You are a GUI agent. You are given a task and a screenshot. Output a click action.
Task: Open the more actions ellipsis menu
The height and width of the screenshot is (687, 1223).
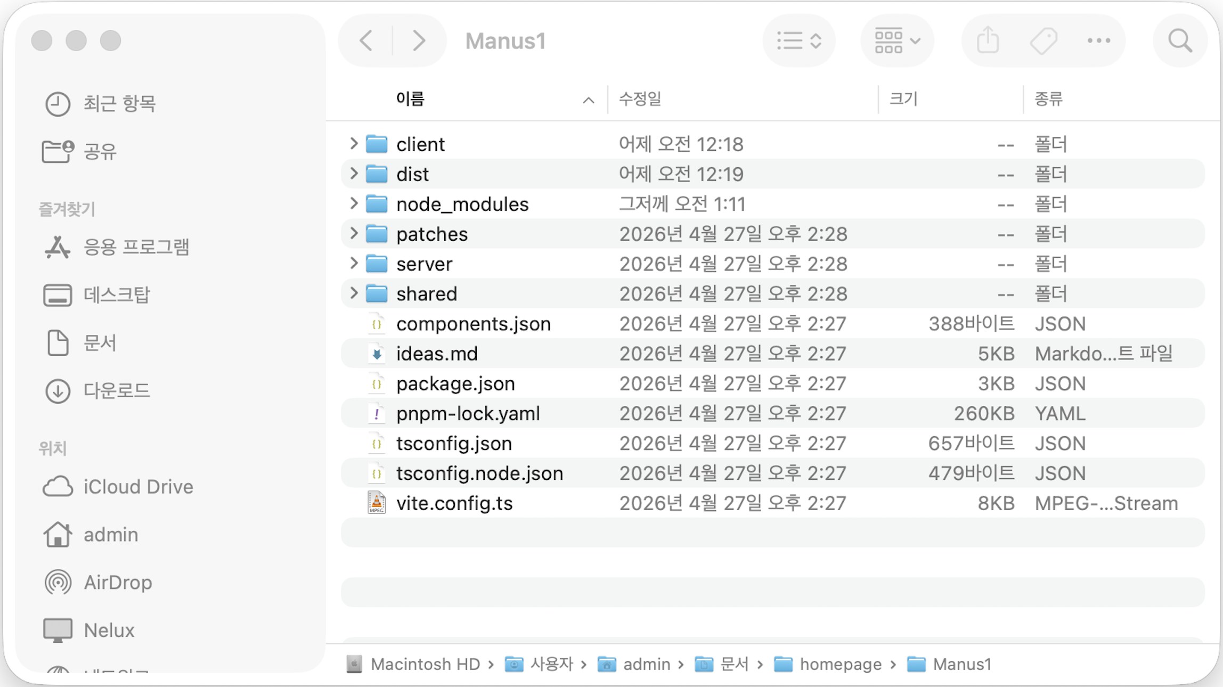(1099, 40)
